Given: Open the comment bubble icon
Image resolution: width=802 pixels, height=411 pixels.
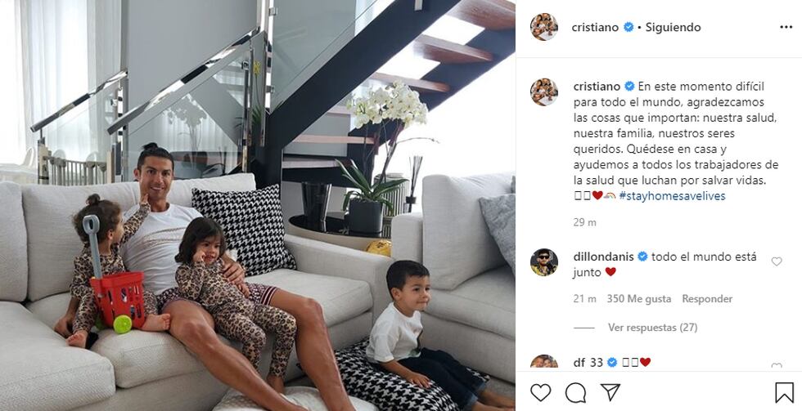Looking at the screenshot, I should [575, 392].
